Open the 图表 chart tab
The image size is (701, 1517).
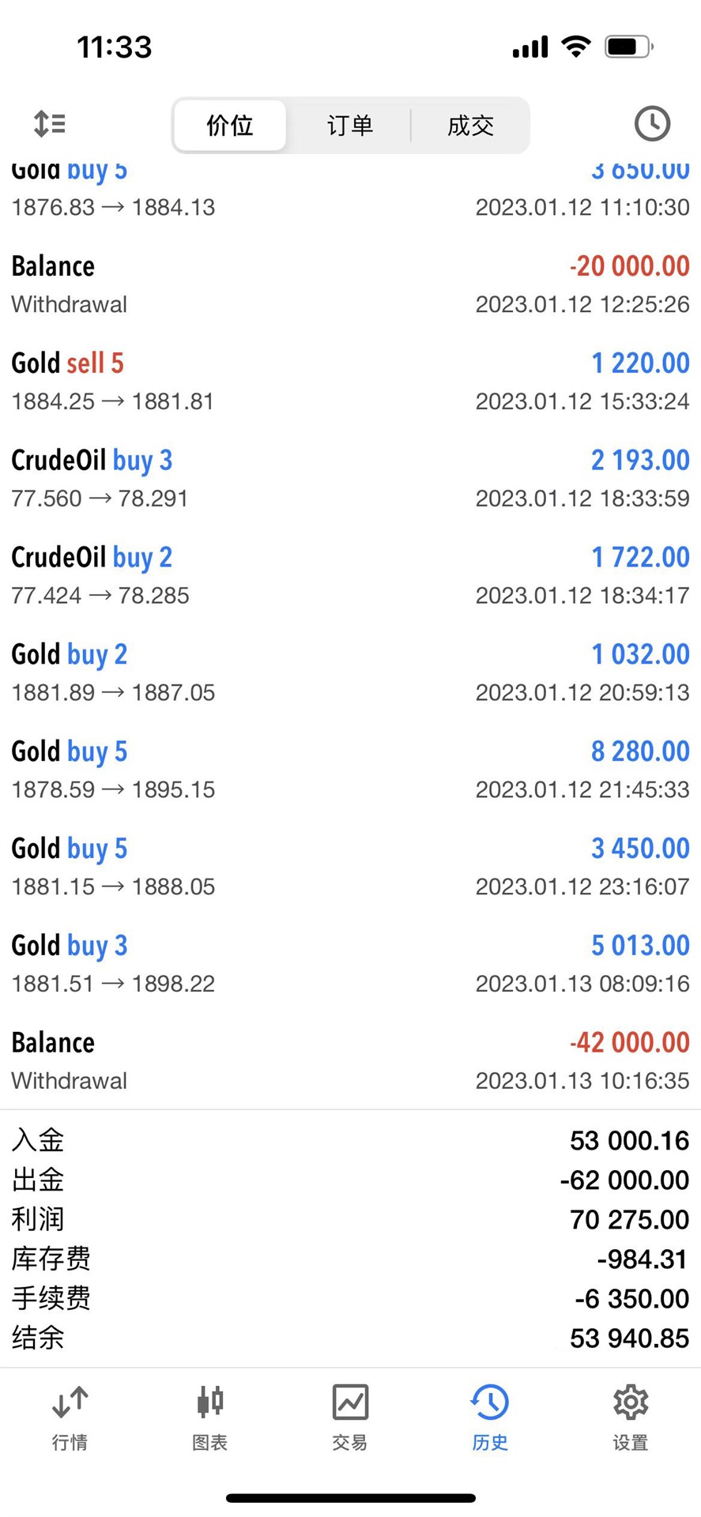coord(209,1417)
